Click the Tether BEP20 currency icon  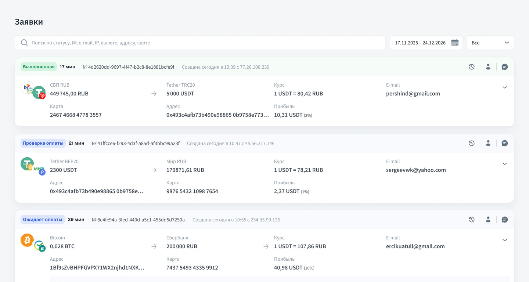(x=27, y=164)
